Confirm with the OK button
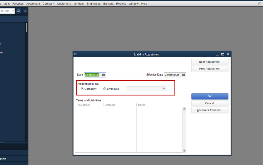Image resolution: width=263 pixels, height=165 pixels. 210,96
